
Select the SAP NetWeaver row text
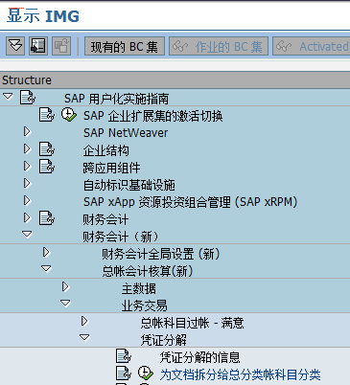coord(126,133)
